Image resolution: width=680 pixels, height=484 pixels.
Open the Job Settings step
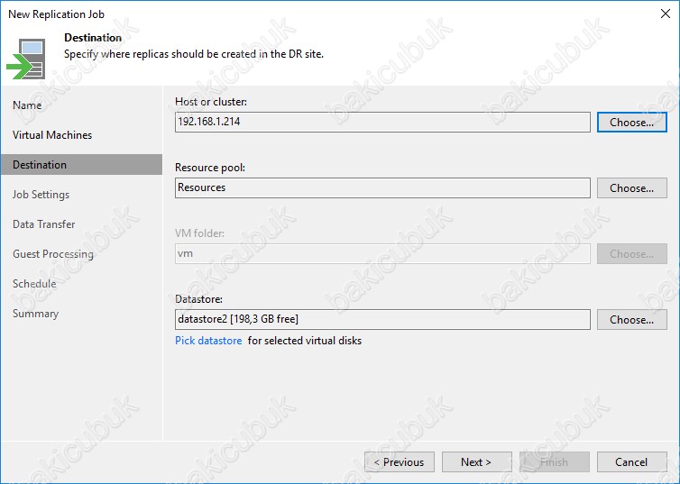(41, 195)
